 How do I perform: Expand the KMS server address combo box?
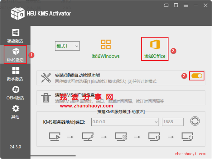coord(156,122)
